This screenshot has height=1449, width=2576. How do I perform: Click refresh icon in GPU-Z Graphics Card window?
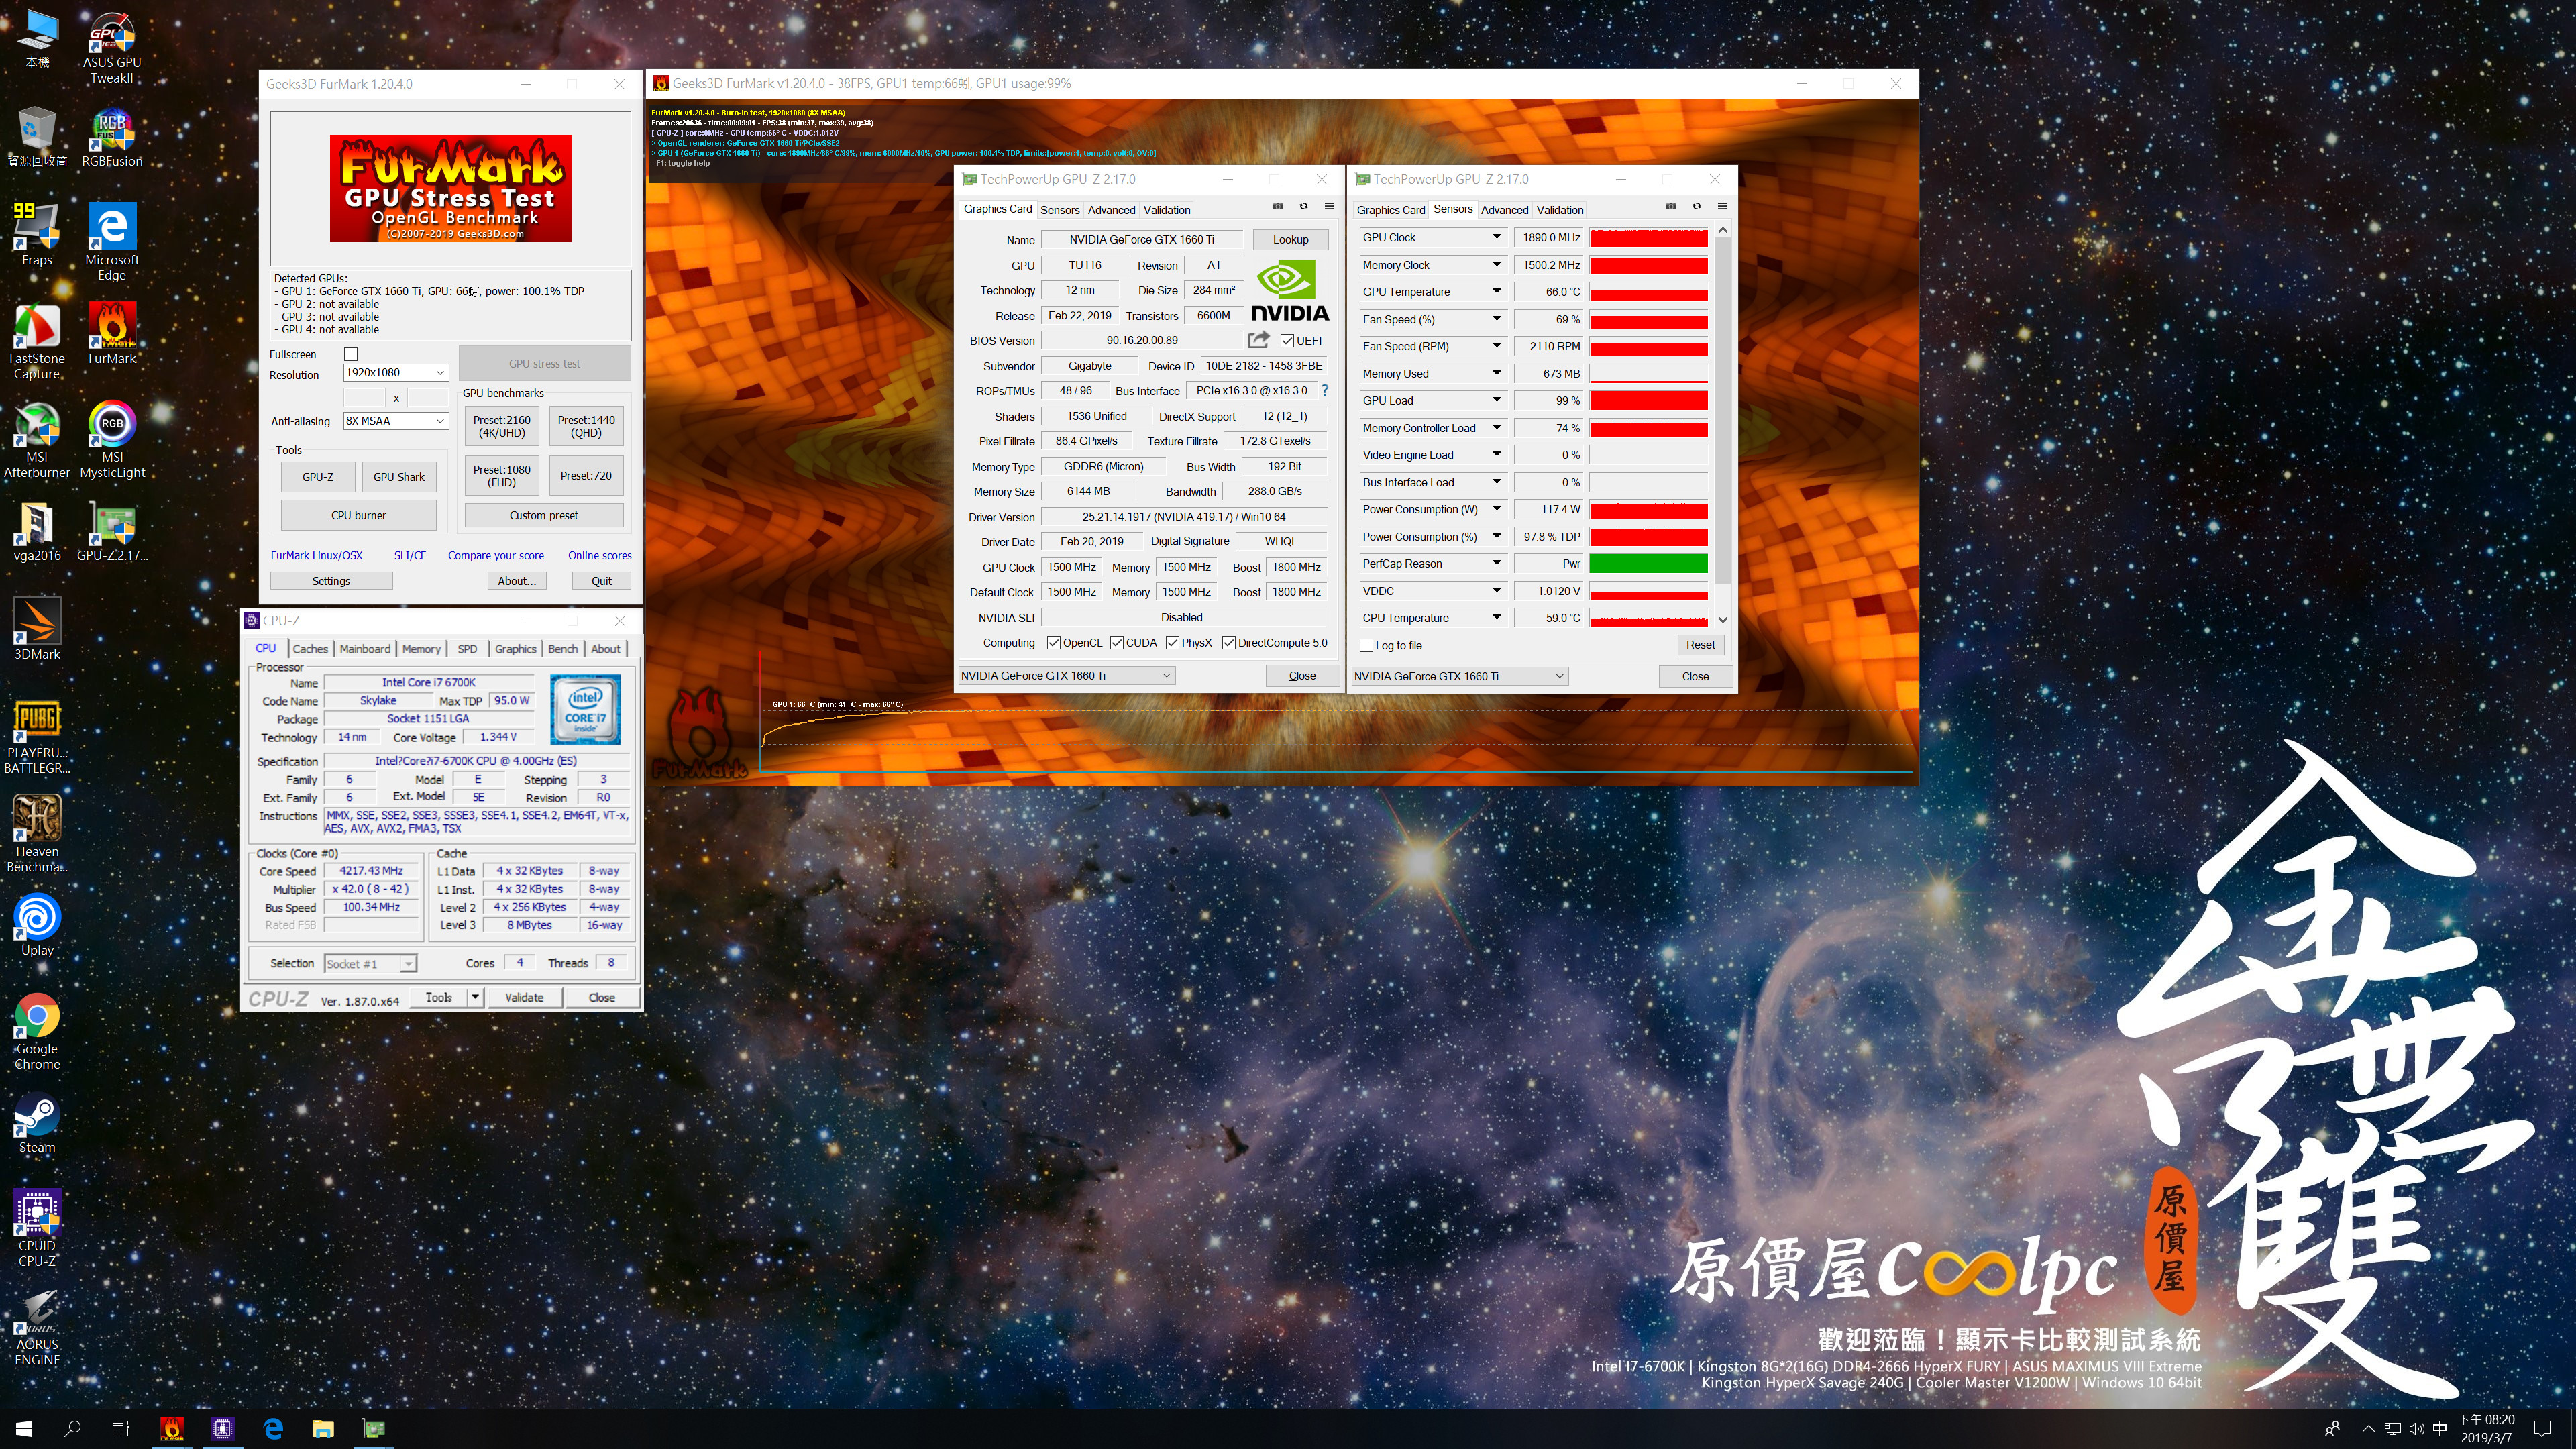pyautogui.click(x=1303, y=206)
